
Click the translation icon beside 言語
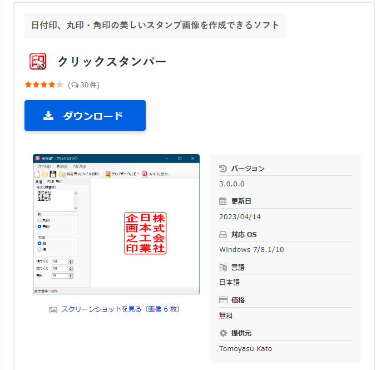[223, 268]
